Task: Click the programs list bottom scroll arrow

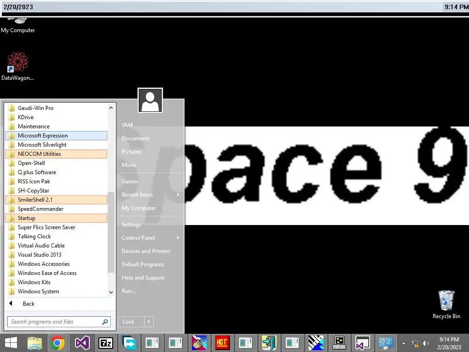Action: (111, 292)
